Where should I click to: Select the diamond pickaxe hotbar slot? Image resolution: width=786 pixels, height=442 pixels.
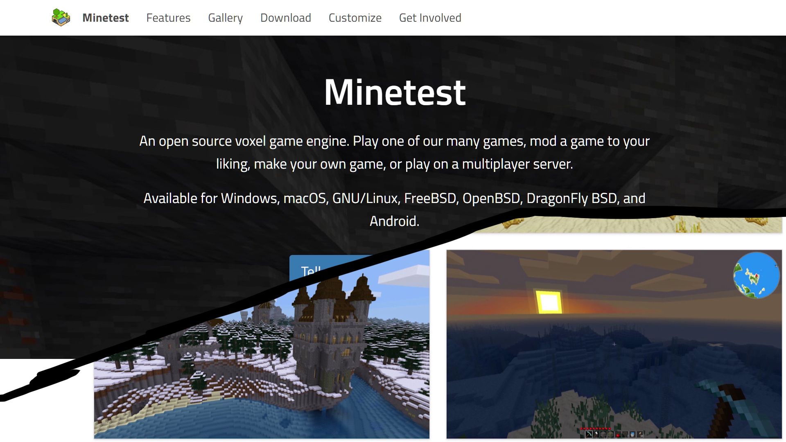click(x=589, y=434)
